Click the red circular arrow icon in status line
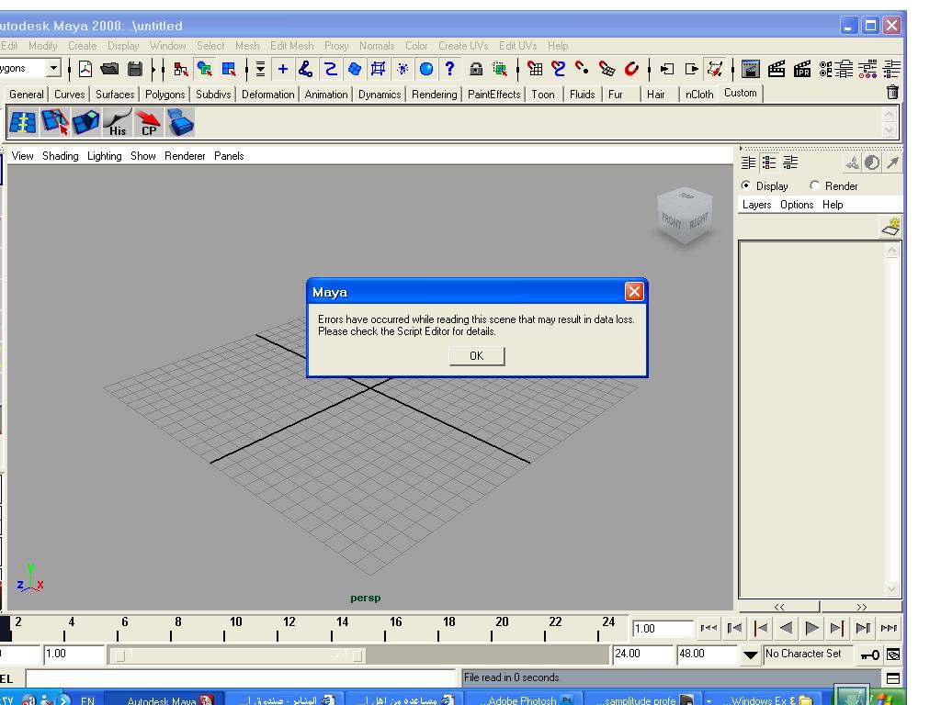 [x=631, y=69]
